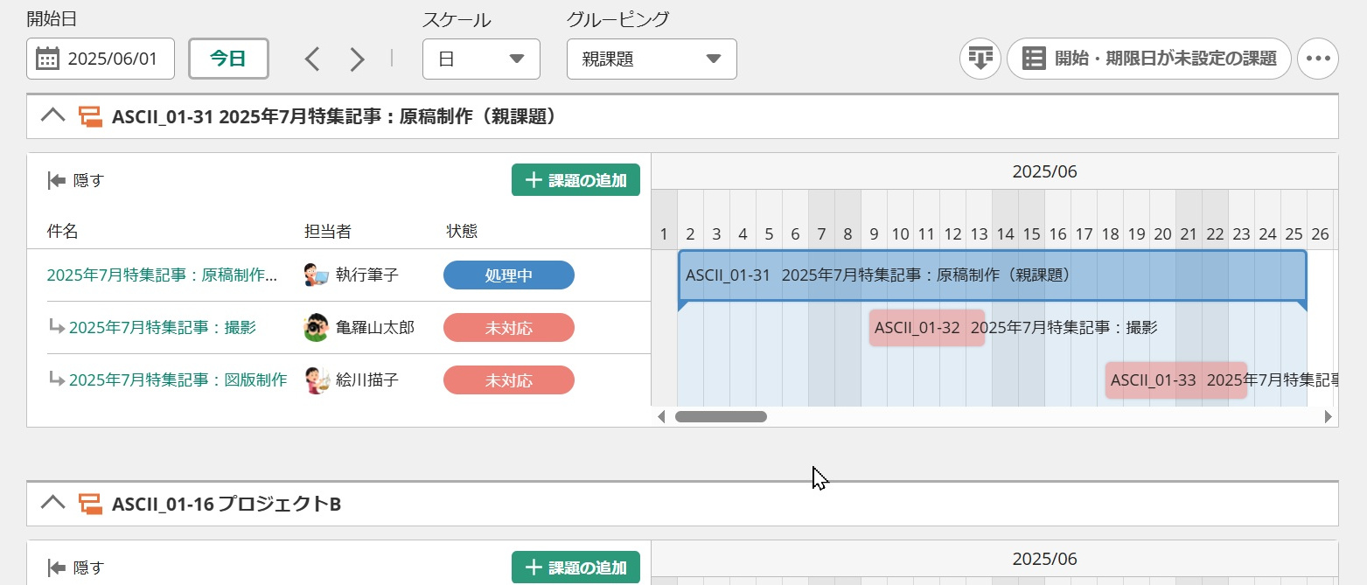This screenshot has width=1367, height=585.
Task: Open the スケール dropdown set to 日
Action: click(481, 59)
